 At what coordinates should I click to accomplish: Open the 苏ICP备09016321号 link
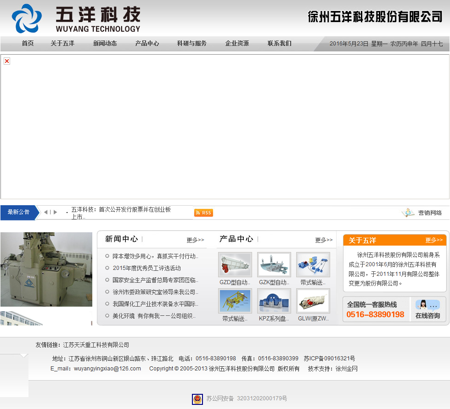tap(329, 359)
